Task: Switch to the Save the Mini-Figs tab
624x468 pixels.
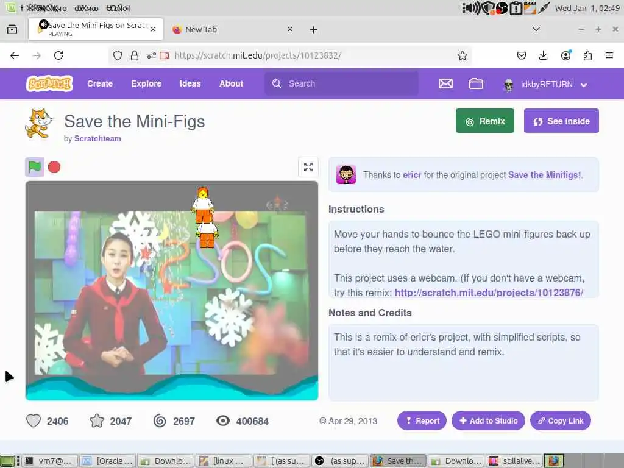Action: click(x=96, y=29)
